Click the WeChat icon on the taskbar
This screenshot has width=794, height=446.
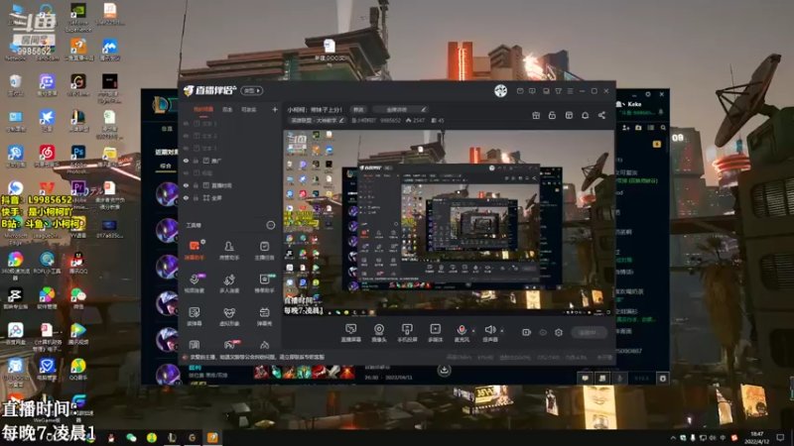[x=131, y=437]
